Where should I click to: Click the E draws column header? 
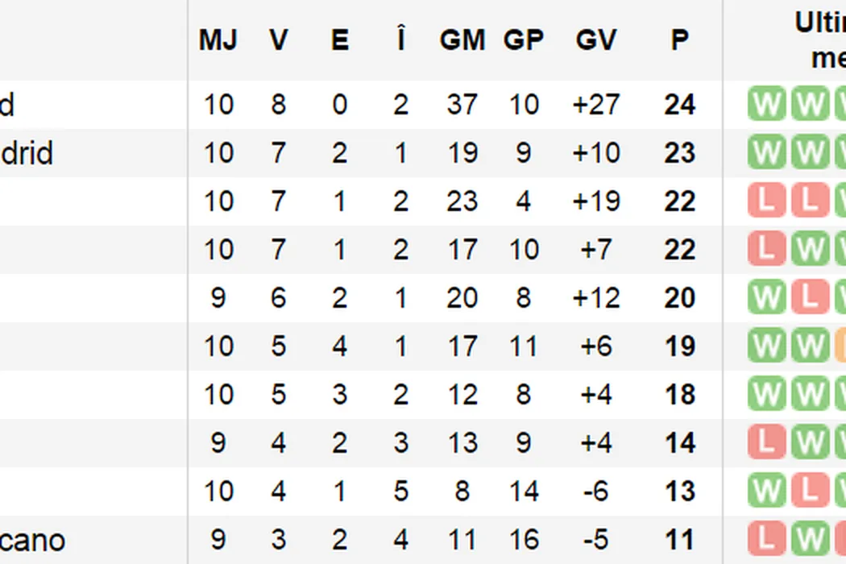[340, 40]
